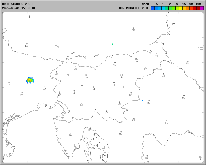Click the 2025-09-01 15:50 UTC timestamp
Screen dimensions: 206x165
tap(20, 8)
